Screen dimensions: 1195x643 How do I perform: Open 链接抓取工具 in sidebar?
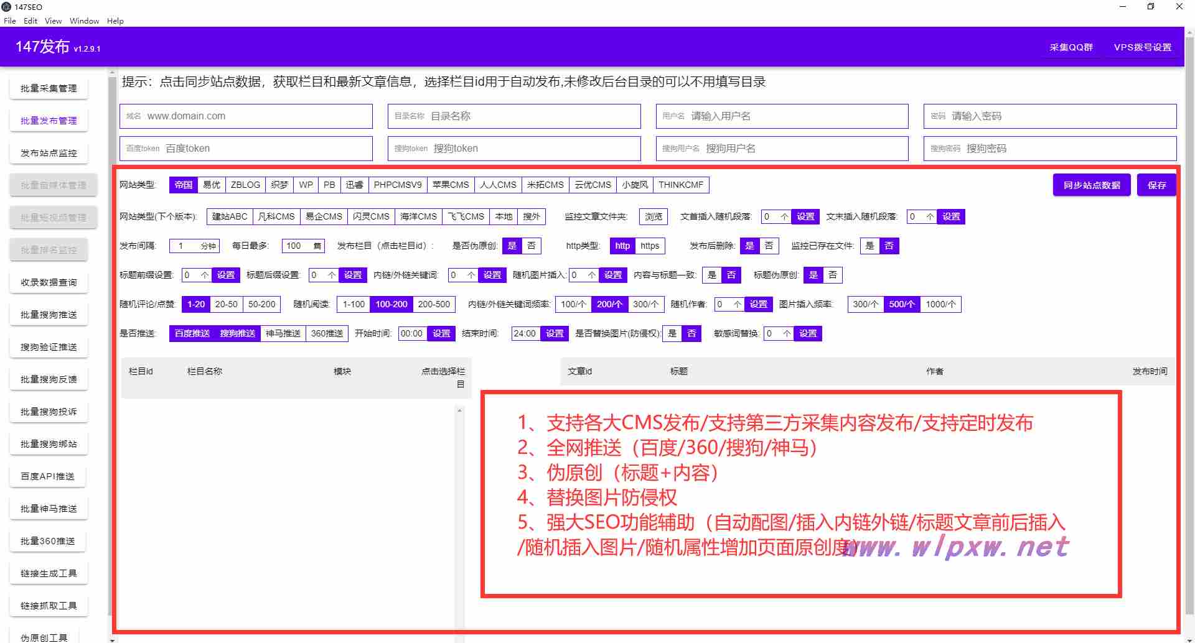pos(49,606)
